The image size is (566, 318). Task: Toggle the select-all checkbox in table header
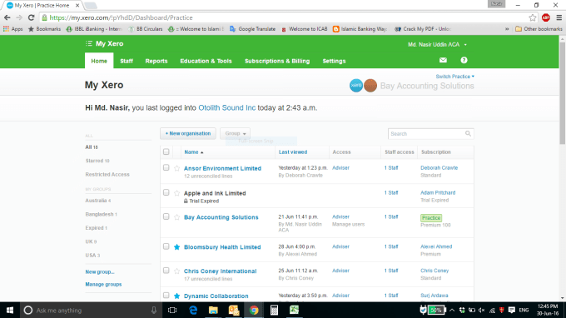coord(166,152)
